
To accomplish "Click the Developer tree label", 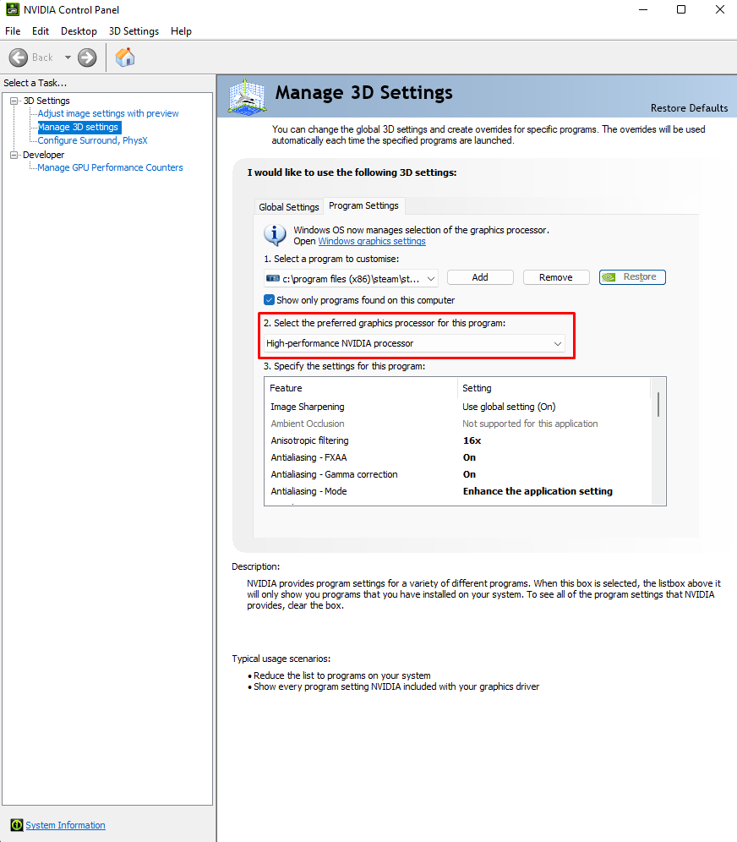I will coord(43,155).
